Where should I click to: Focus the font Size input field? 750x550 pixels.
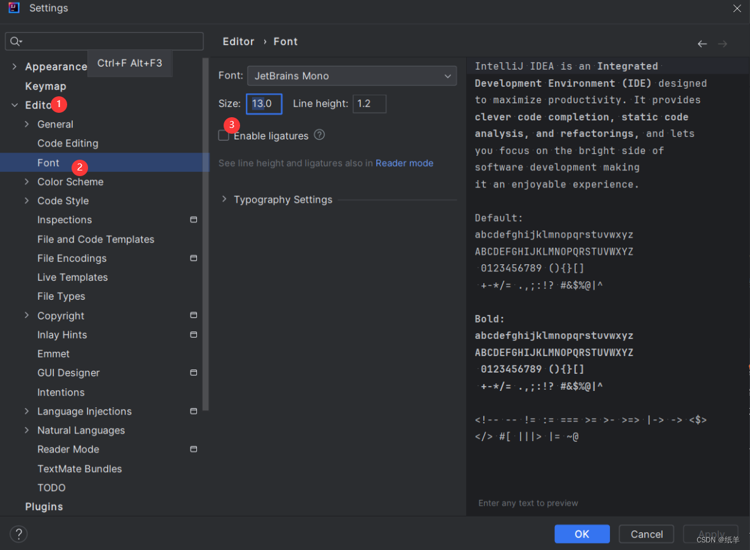[x=264, y=104]
